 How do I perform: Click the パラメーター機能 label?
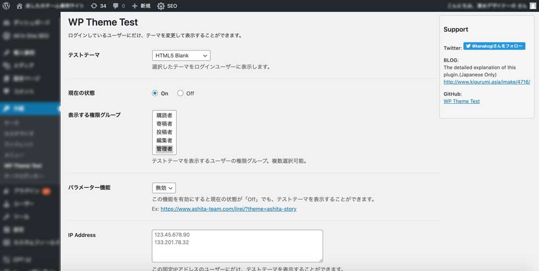pos(89,188)
